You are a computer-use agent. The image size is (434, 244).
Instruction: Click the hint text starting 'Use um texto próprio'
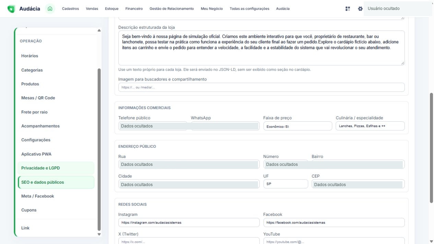pos(215,70)
